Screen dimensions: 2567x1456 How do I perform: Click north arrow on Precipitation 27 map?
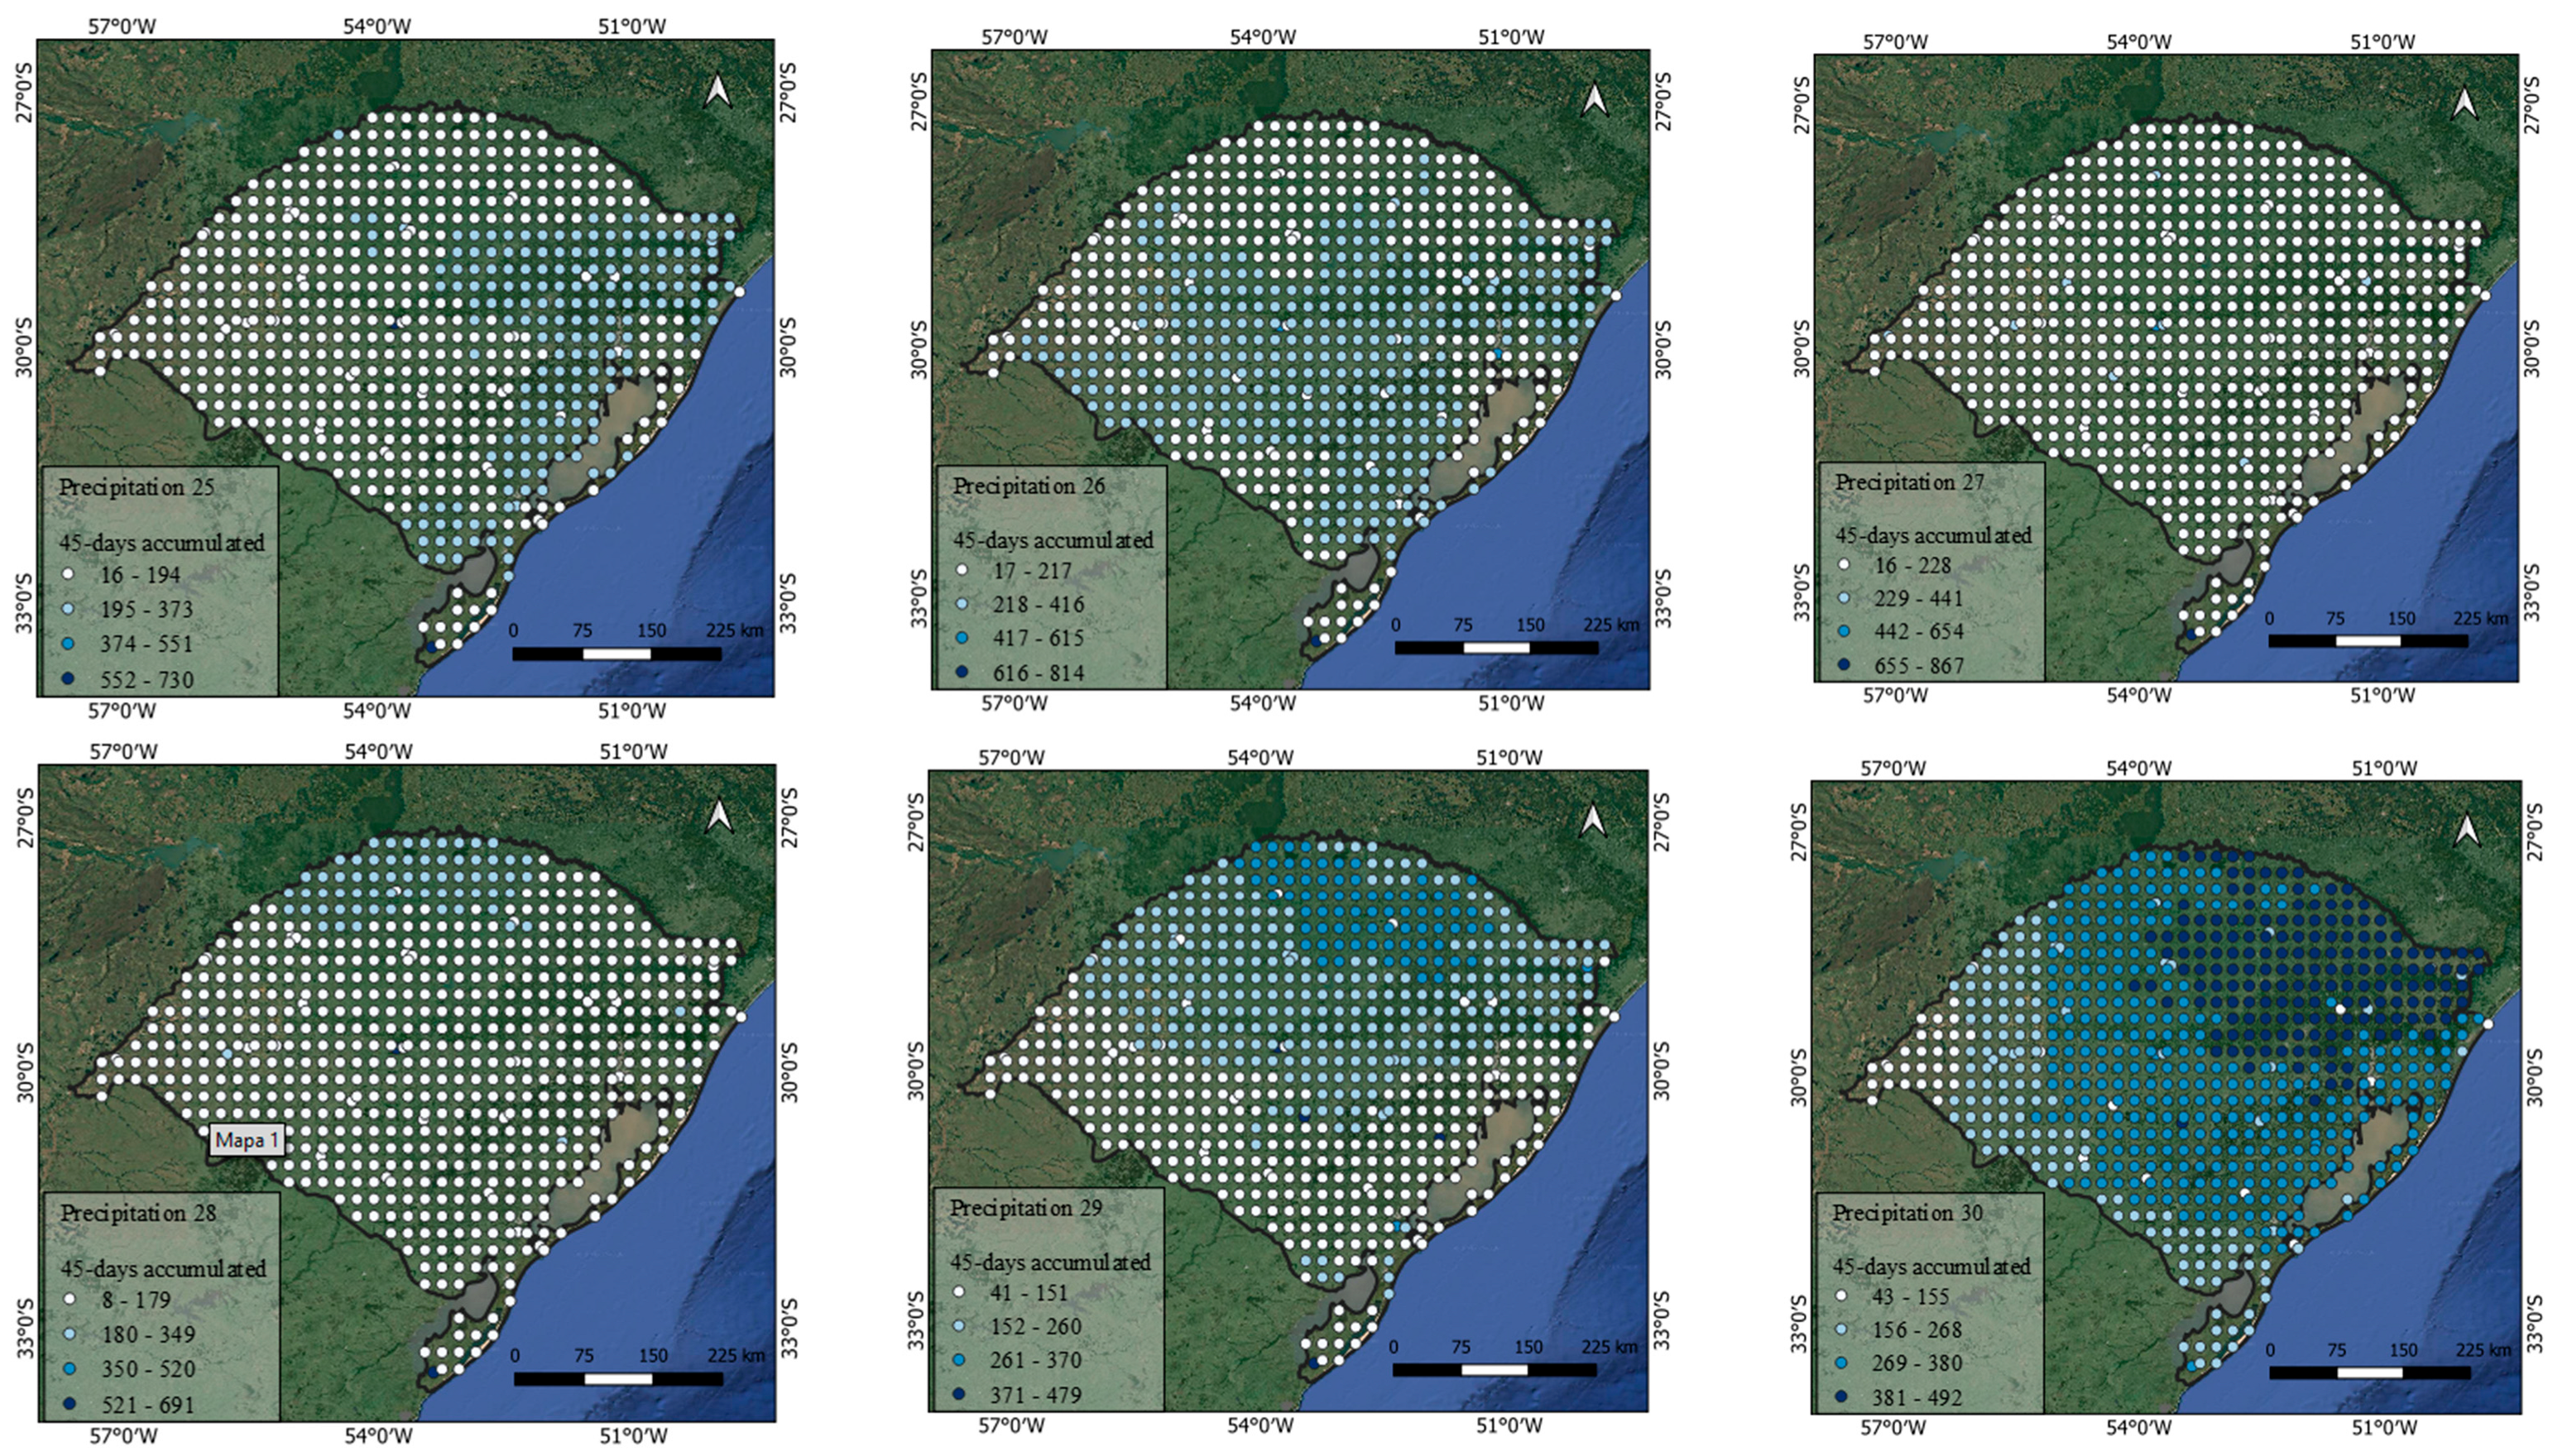pyautogui.click(x=2465, y=103)
